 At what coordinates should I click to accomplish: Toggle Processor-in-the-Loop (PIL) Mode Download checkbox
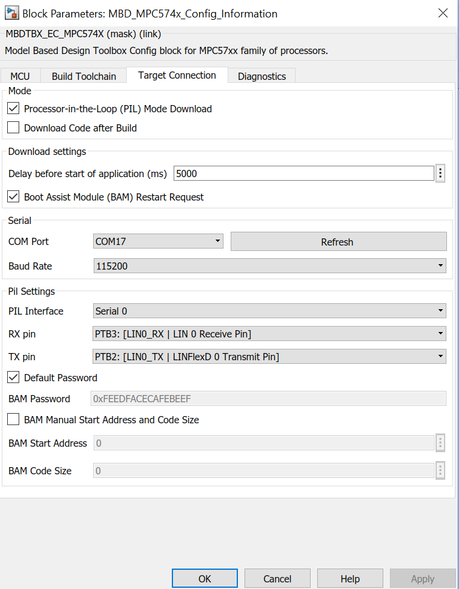point(13,109)
